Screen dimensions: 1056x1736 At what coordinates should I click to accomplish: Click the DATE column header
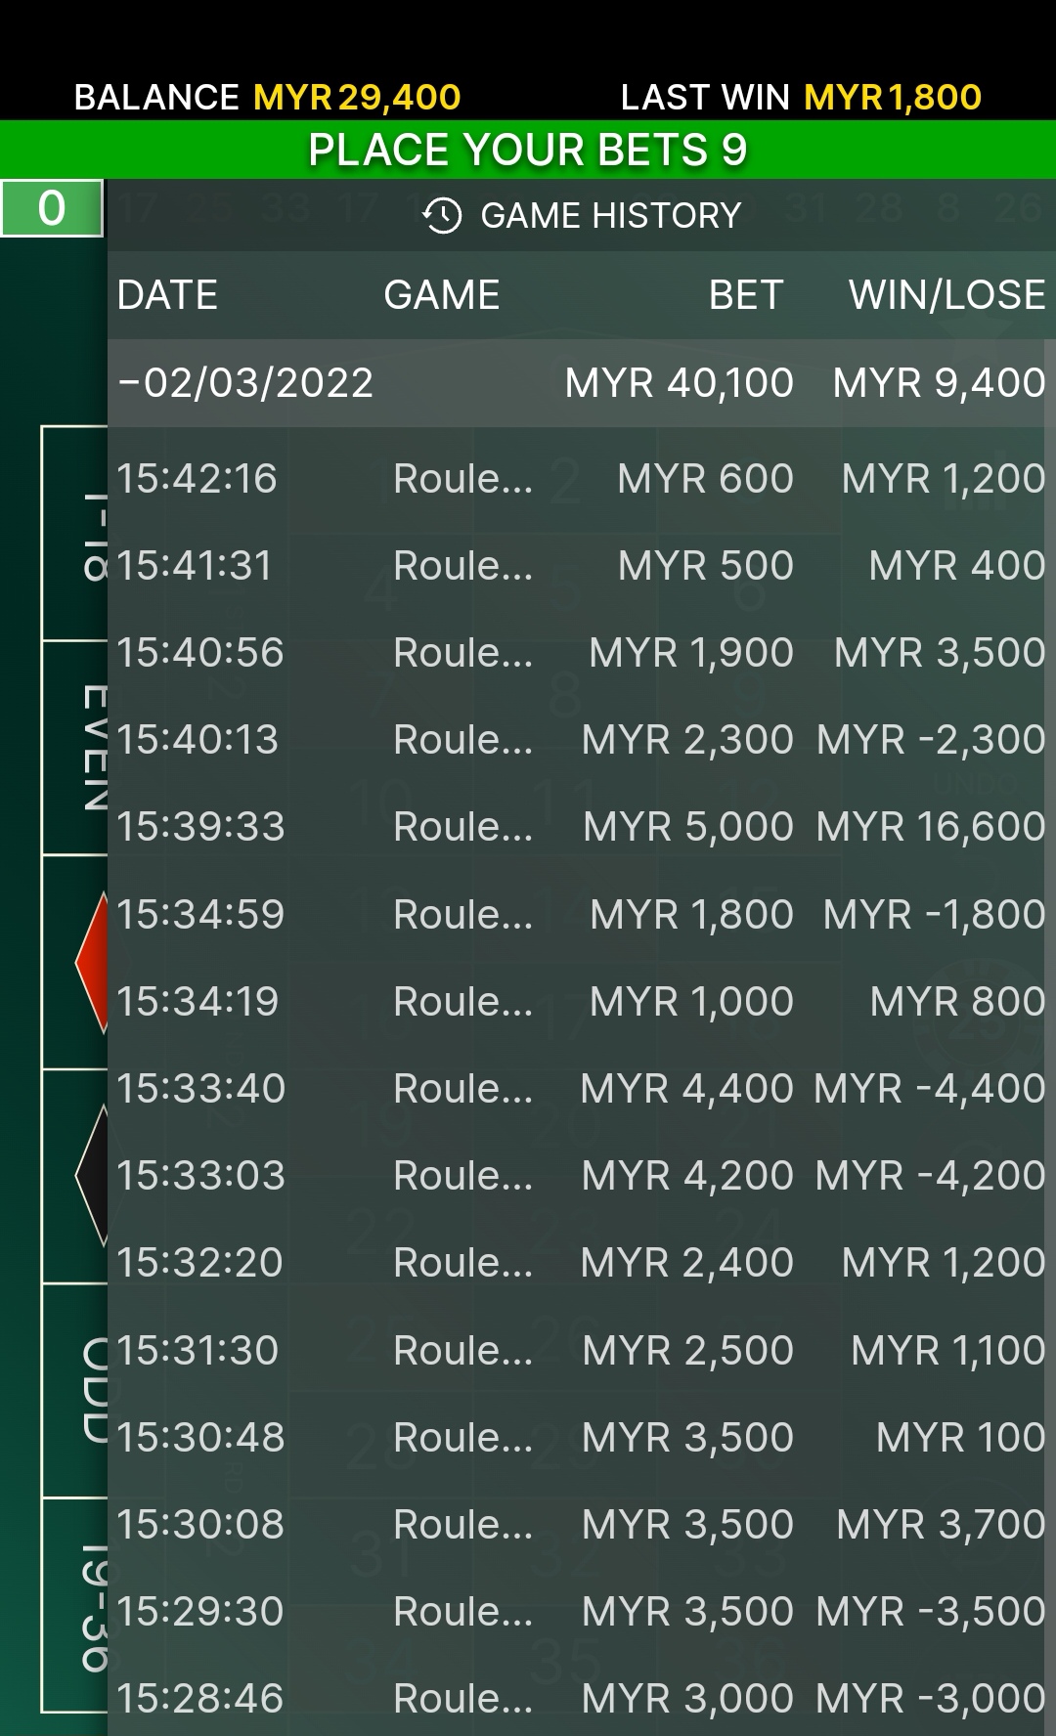click(x=167, y=295)
